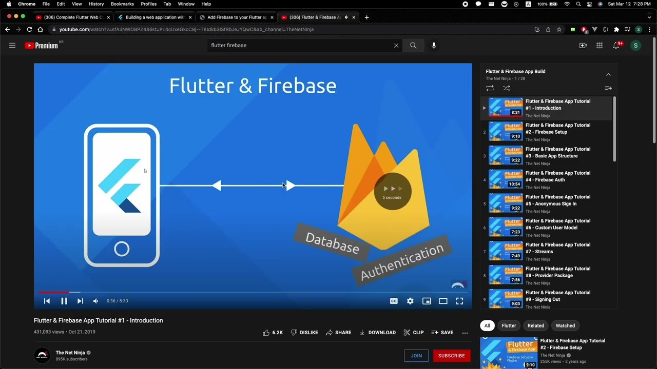Screen dimensions: 657x369
Task: Run search with magnifier button
Action: coord(413,46)
